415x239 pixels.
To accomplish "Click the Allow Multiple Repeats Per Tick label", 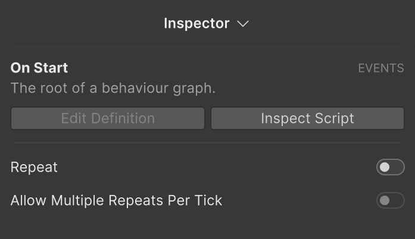I will pyautogui.click(x=116, y=200).
